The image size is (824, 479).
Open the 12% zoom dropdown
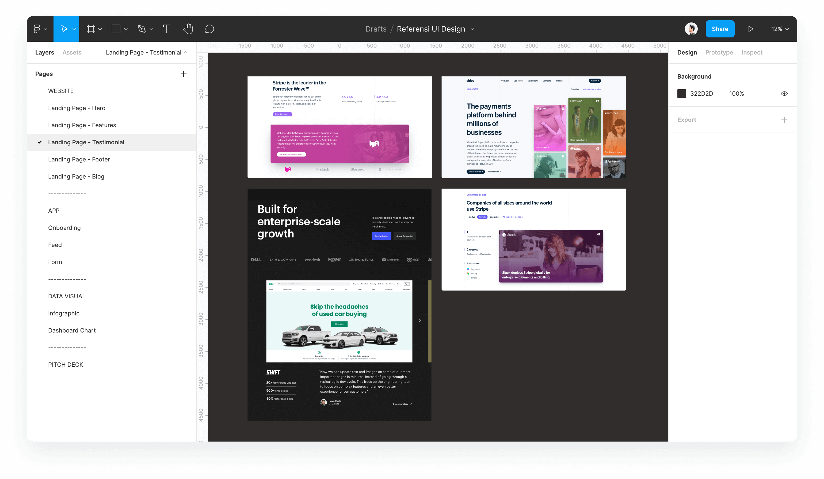[x=780, y=29]
